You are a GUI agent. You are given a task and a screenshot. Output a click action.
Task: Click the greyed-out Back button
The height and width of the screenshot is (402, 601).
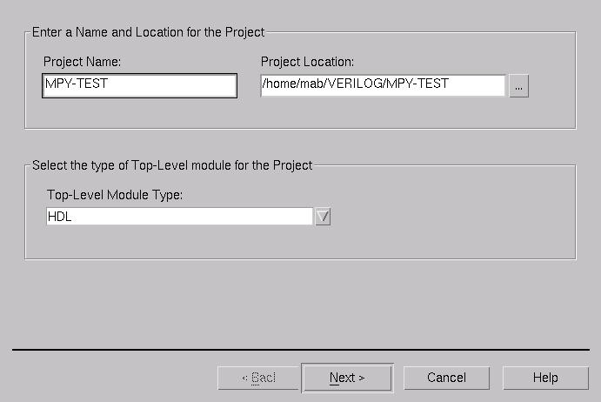(258, 378)
